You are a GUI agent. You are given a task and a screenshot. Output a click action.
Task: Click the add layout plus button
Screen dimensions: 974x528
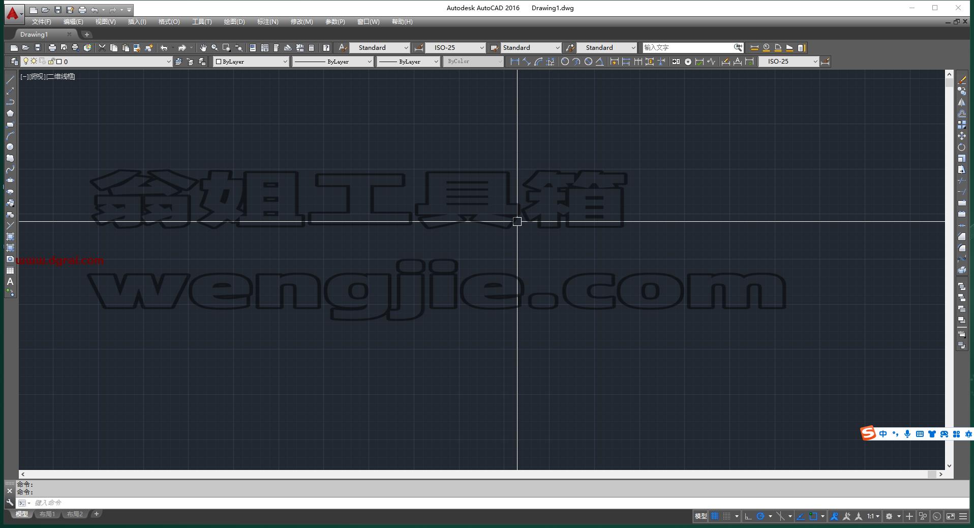96,514
